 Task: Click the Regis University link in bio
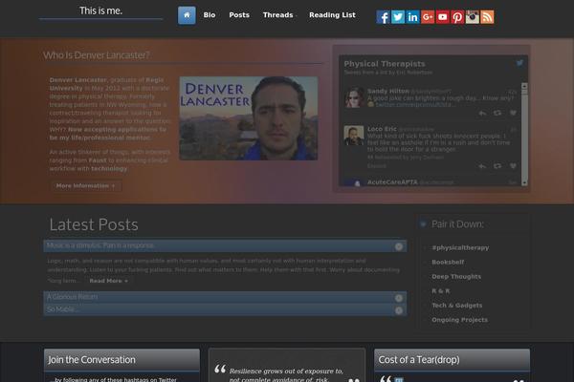click(106, 84)
